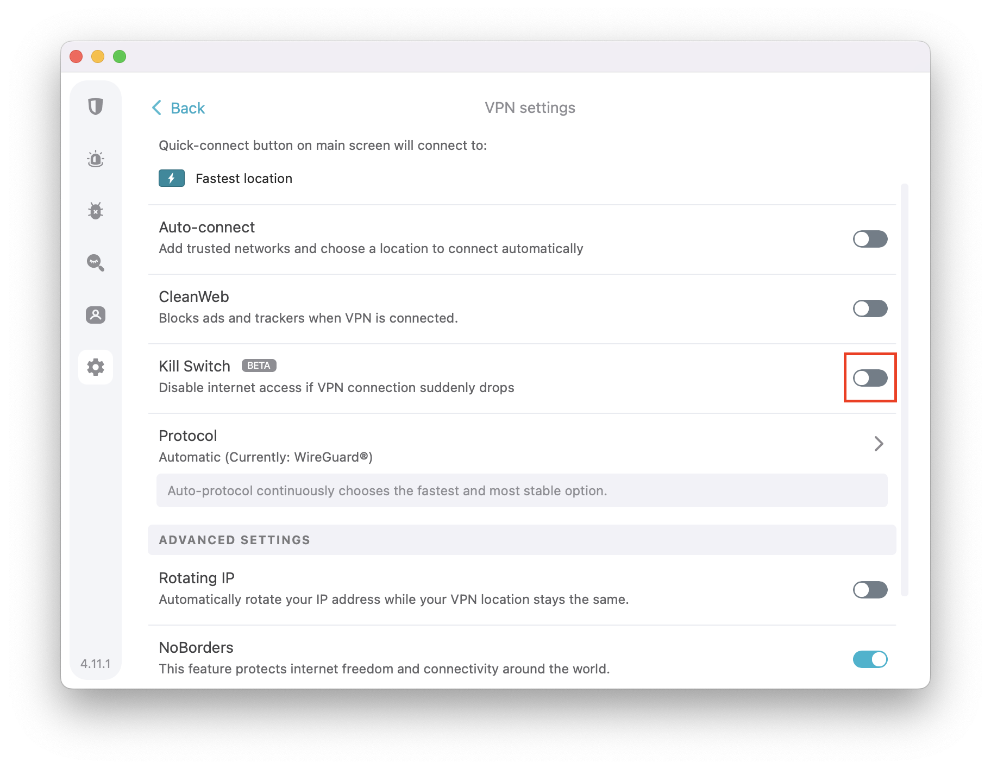
Task: Open the Search magnifier sidebar icon
Action: point(96,263)
